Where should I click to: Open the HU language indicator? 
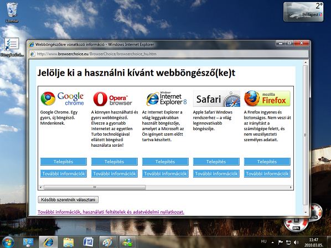263,241
